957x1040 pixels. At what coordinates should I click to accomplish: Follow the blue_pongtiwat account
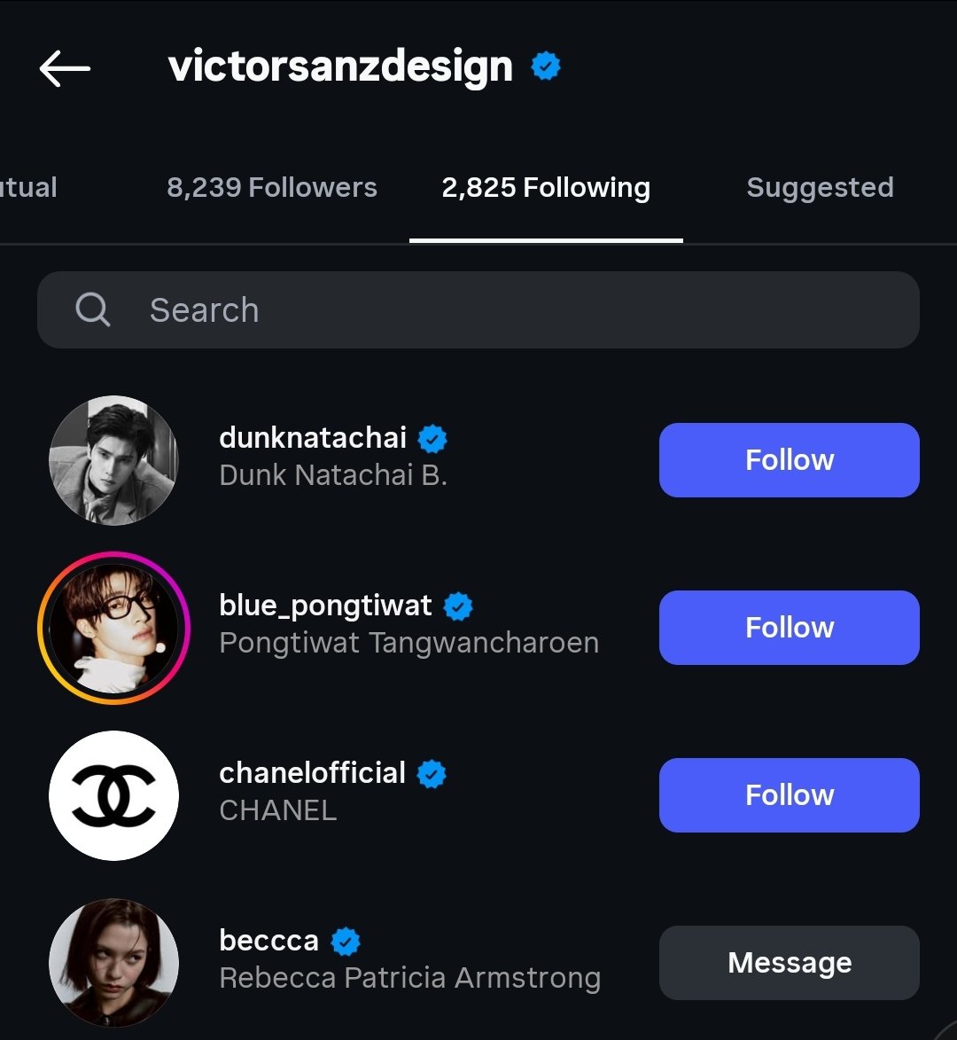pyautogui.click(x=789, y=628)
